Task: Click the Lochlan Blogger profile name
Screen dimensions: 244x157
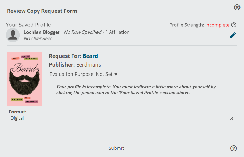Action: click(42, 32)
